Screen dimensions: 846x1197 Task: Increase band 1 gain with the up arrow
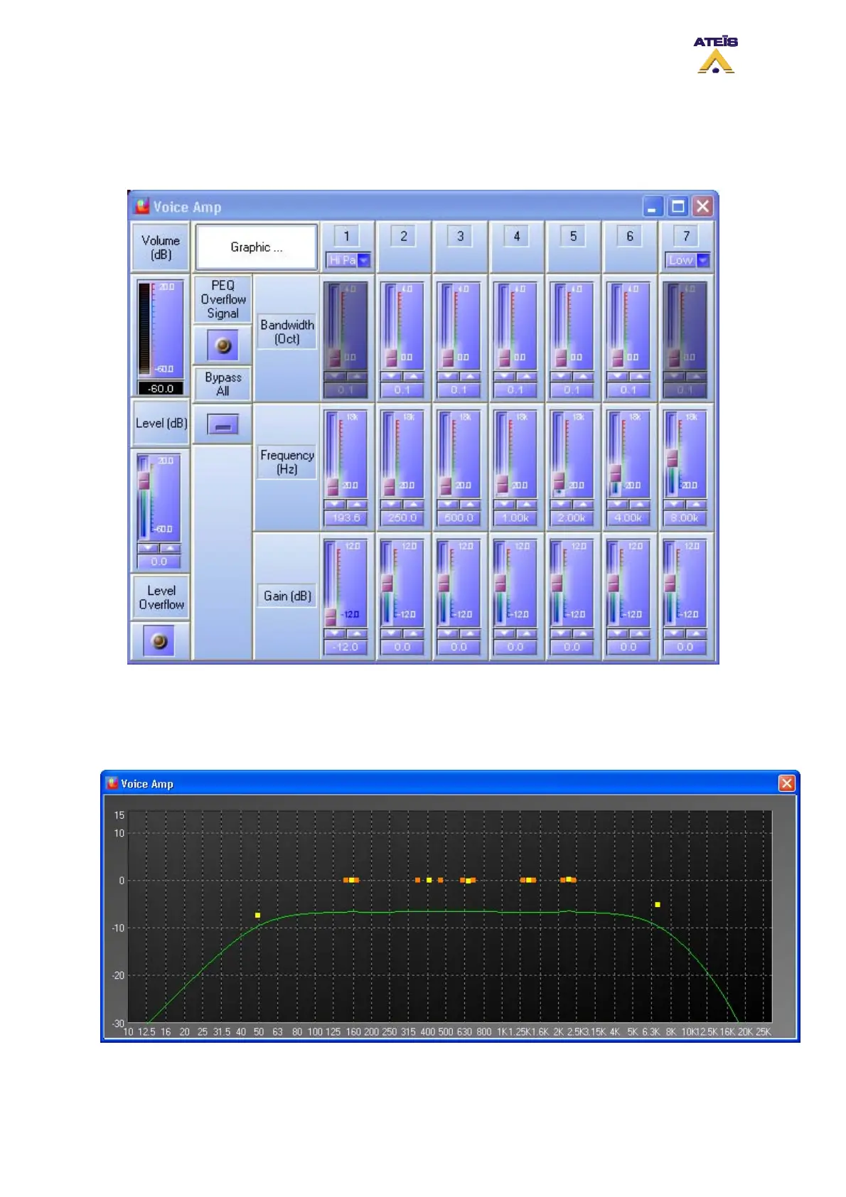click(x=356, y=633)
